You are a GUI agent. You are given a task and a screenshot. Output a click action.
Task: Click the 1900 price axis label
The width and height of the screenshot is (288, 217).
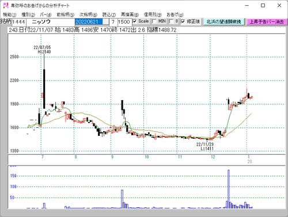[x=14, y=104]
